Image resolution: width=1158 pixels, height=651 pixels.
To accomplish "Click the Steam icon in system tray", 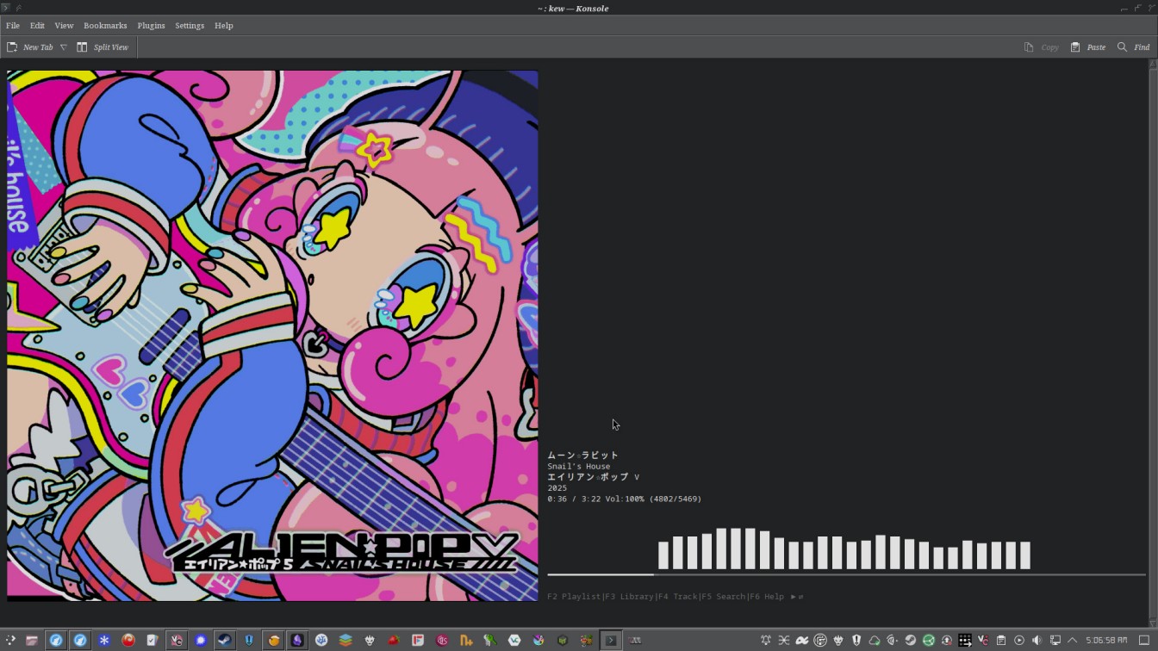I will pos(911,641).
